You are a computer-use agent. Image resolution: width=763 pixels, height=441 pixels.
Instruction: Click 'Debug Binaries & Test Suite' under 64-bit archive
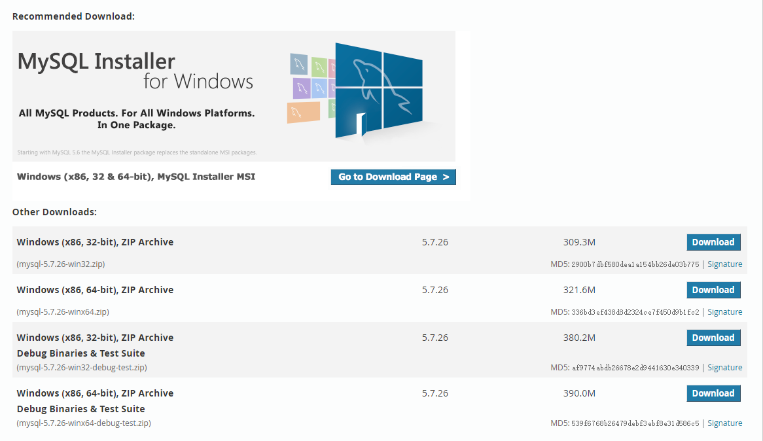click(80, 409)
